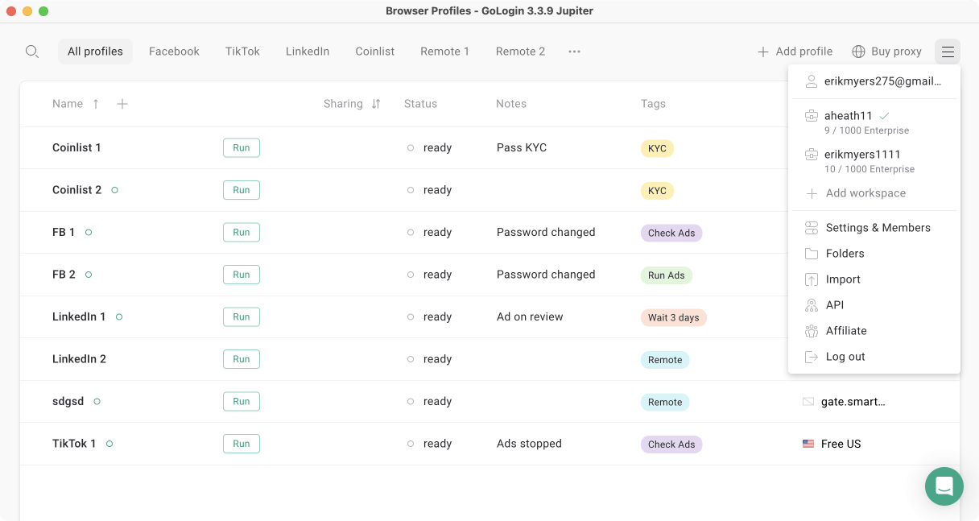Click the green circle indicator beside LinkedIn 1

(x=119, y=317)
